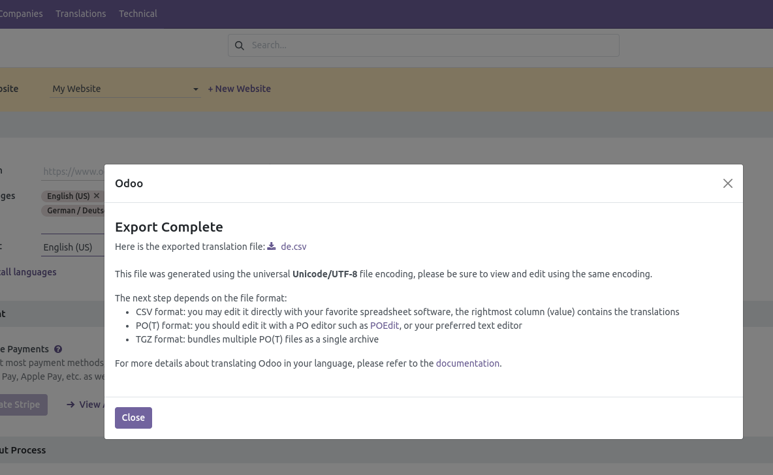The image size is (773, 475).
Task: Click the Export Complete heading
Action: click(x=168, y=226)
